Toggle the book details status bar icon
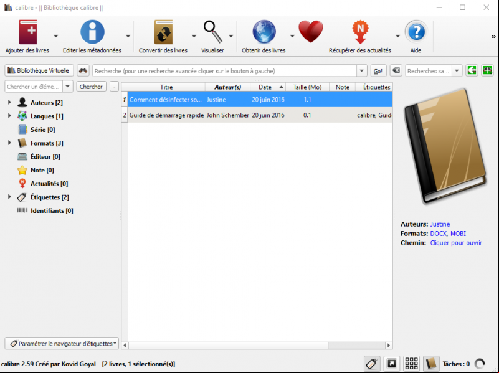The height and width of the screenshot is (373, 499). pos(431,364)
